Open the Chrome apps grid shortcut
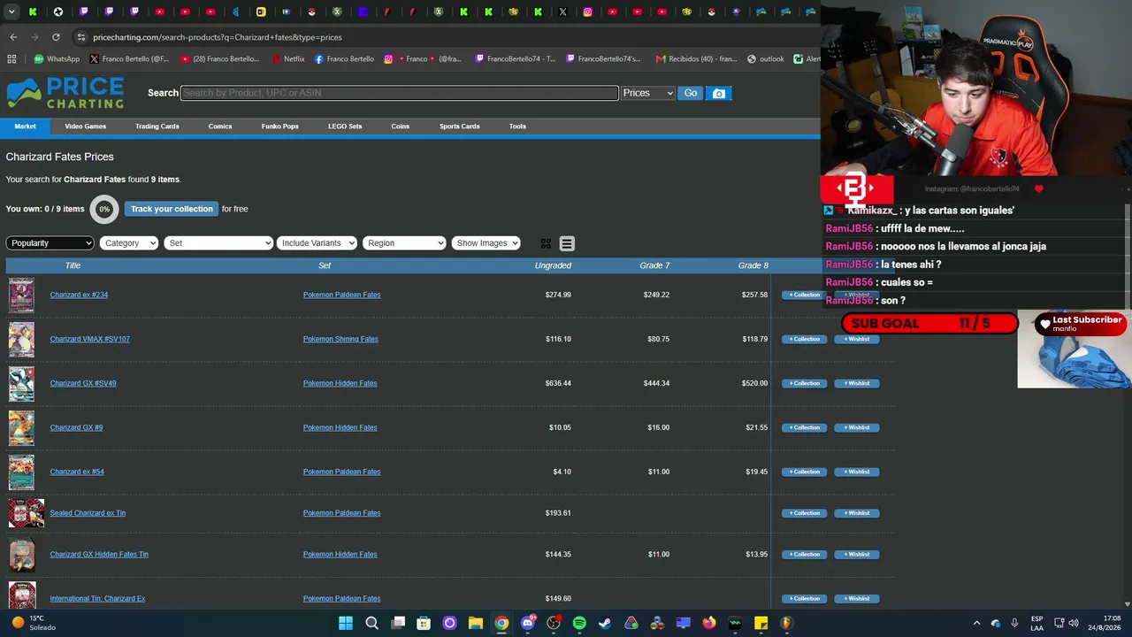The image size is (1132, 637). click(x=11, y=59)
